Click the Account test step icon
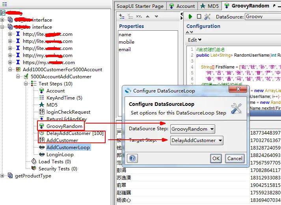The height and width of the screenshot is (205, 281). pos(41,90)
